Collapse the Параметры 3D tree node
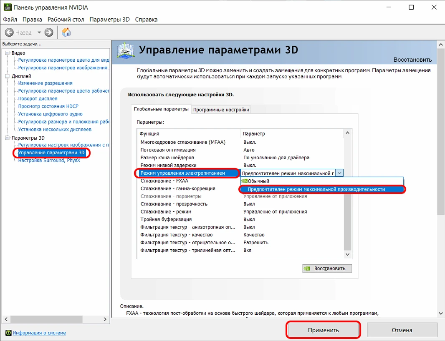The image size is (445, 341). pos(7,138)
